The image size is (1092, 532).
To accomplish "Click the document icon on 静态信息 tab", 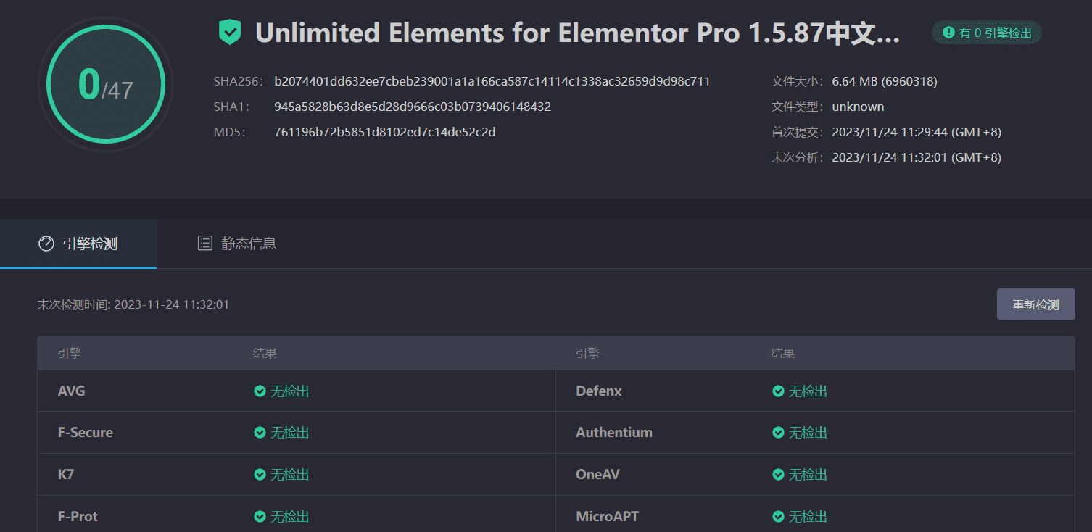I will coord(205,244).
